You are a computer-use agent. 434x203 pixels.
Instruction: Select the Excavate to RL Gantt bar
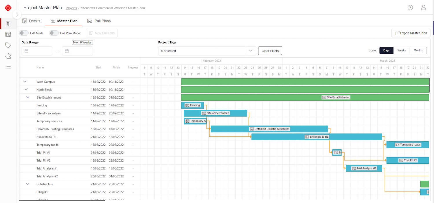pyautogui.click(x=317, y=137)
